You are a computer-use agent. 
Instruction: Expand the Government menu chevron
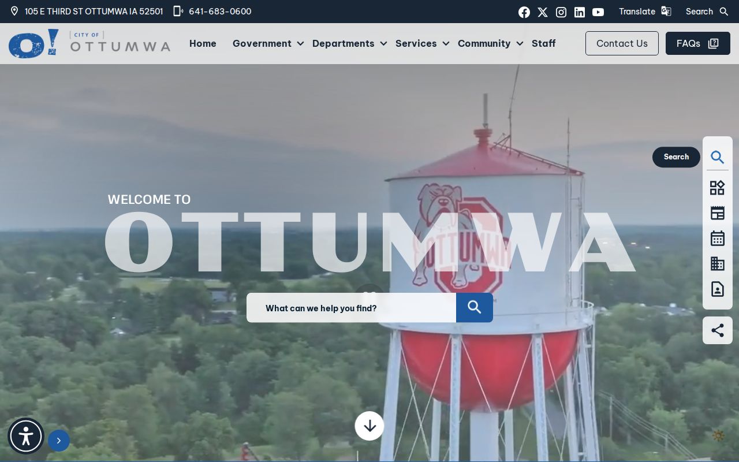tap(300, 43)
